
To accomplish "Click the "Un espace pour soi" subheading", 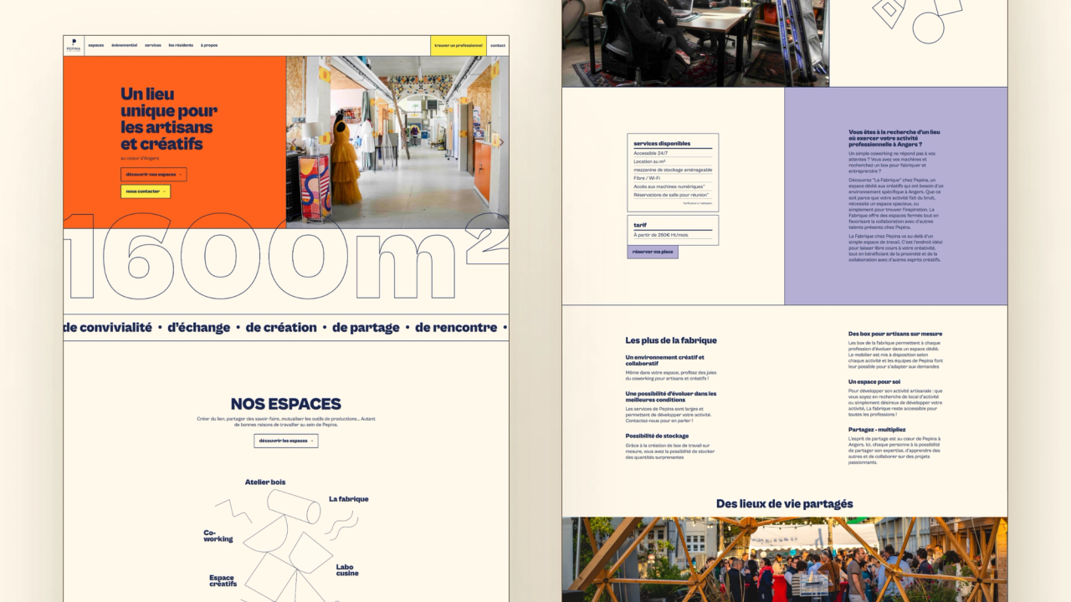I will point(874,382).
